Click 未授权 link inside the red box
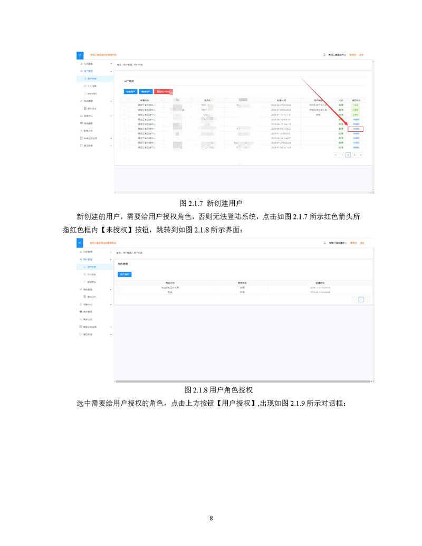 pos(356,129)
